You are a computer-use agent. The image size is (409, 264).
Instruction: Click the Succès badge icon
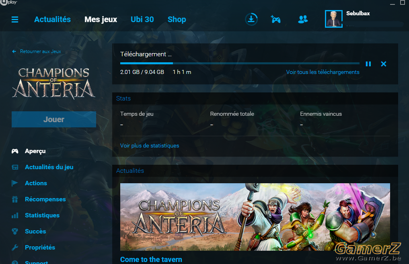[15, 231]
